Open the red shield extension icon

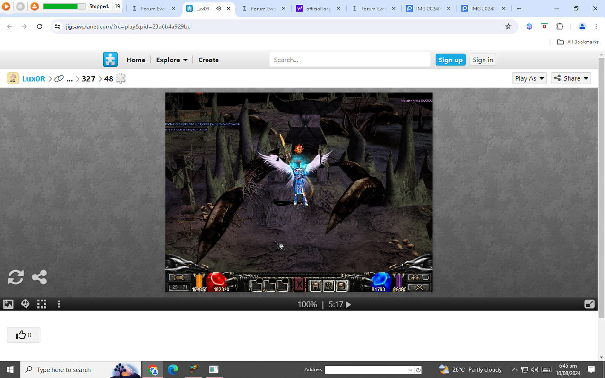click(x=544, y=26)
